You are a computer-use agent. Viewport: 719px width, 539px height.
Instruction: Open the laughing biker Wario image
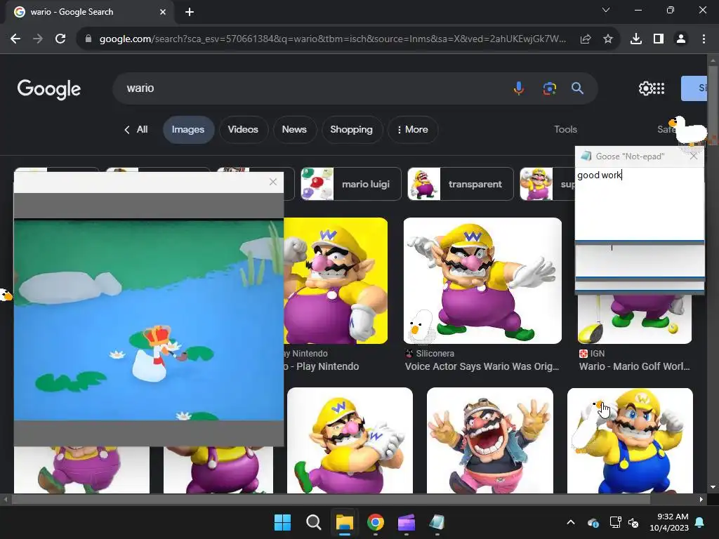pyautogui.click(x=489, y=441)
